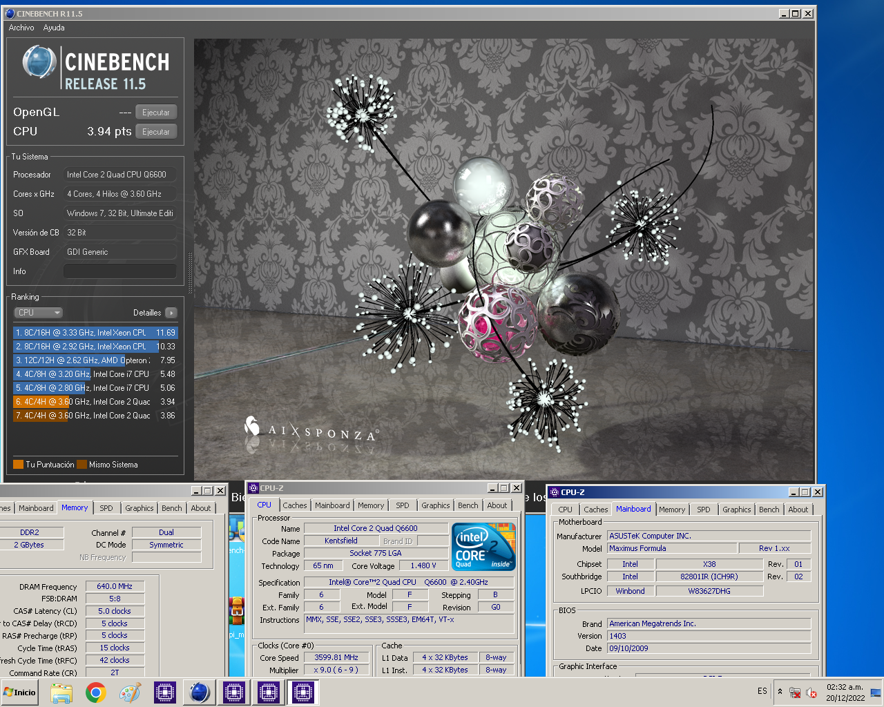Select ranking row 4, 4C/8H @ 3.20 GHz Core i7
This screenshot has height=707, width=884.
click(x=95, y=374)
